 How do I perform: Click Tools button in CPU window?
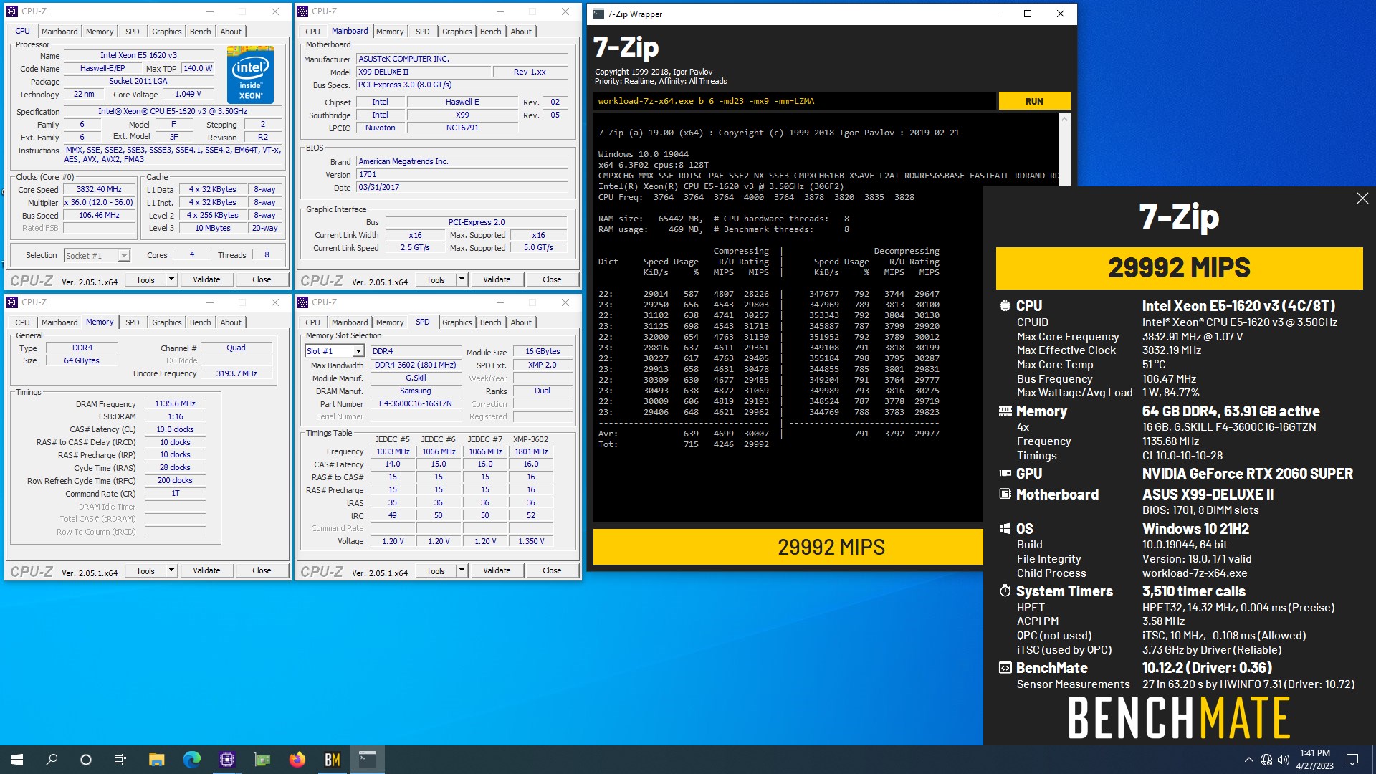pyautogui.click(x=145, y=279)
